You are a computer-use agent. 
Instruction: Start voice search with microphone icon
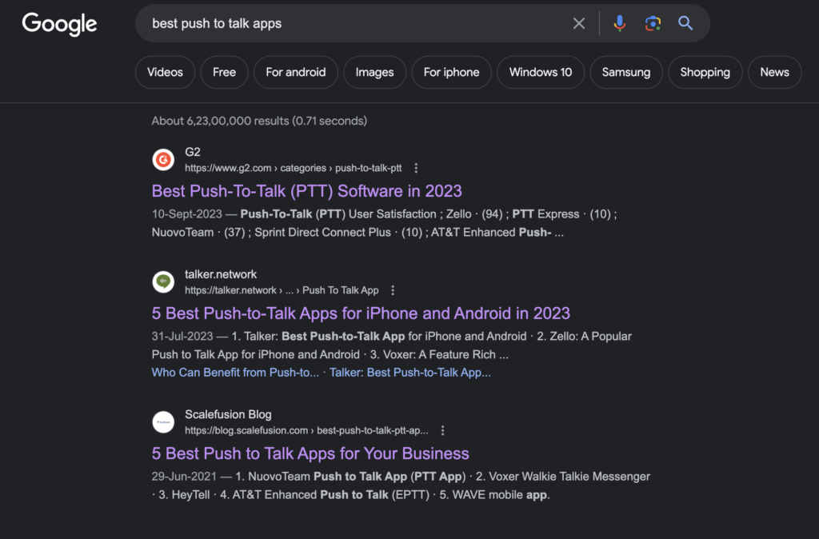tap(620, 23)
